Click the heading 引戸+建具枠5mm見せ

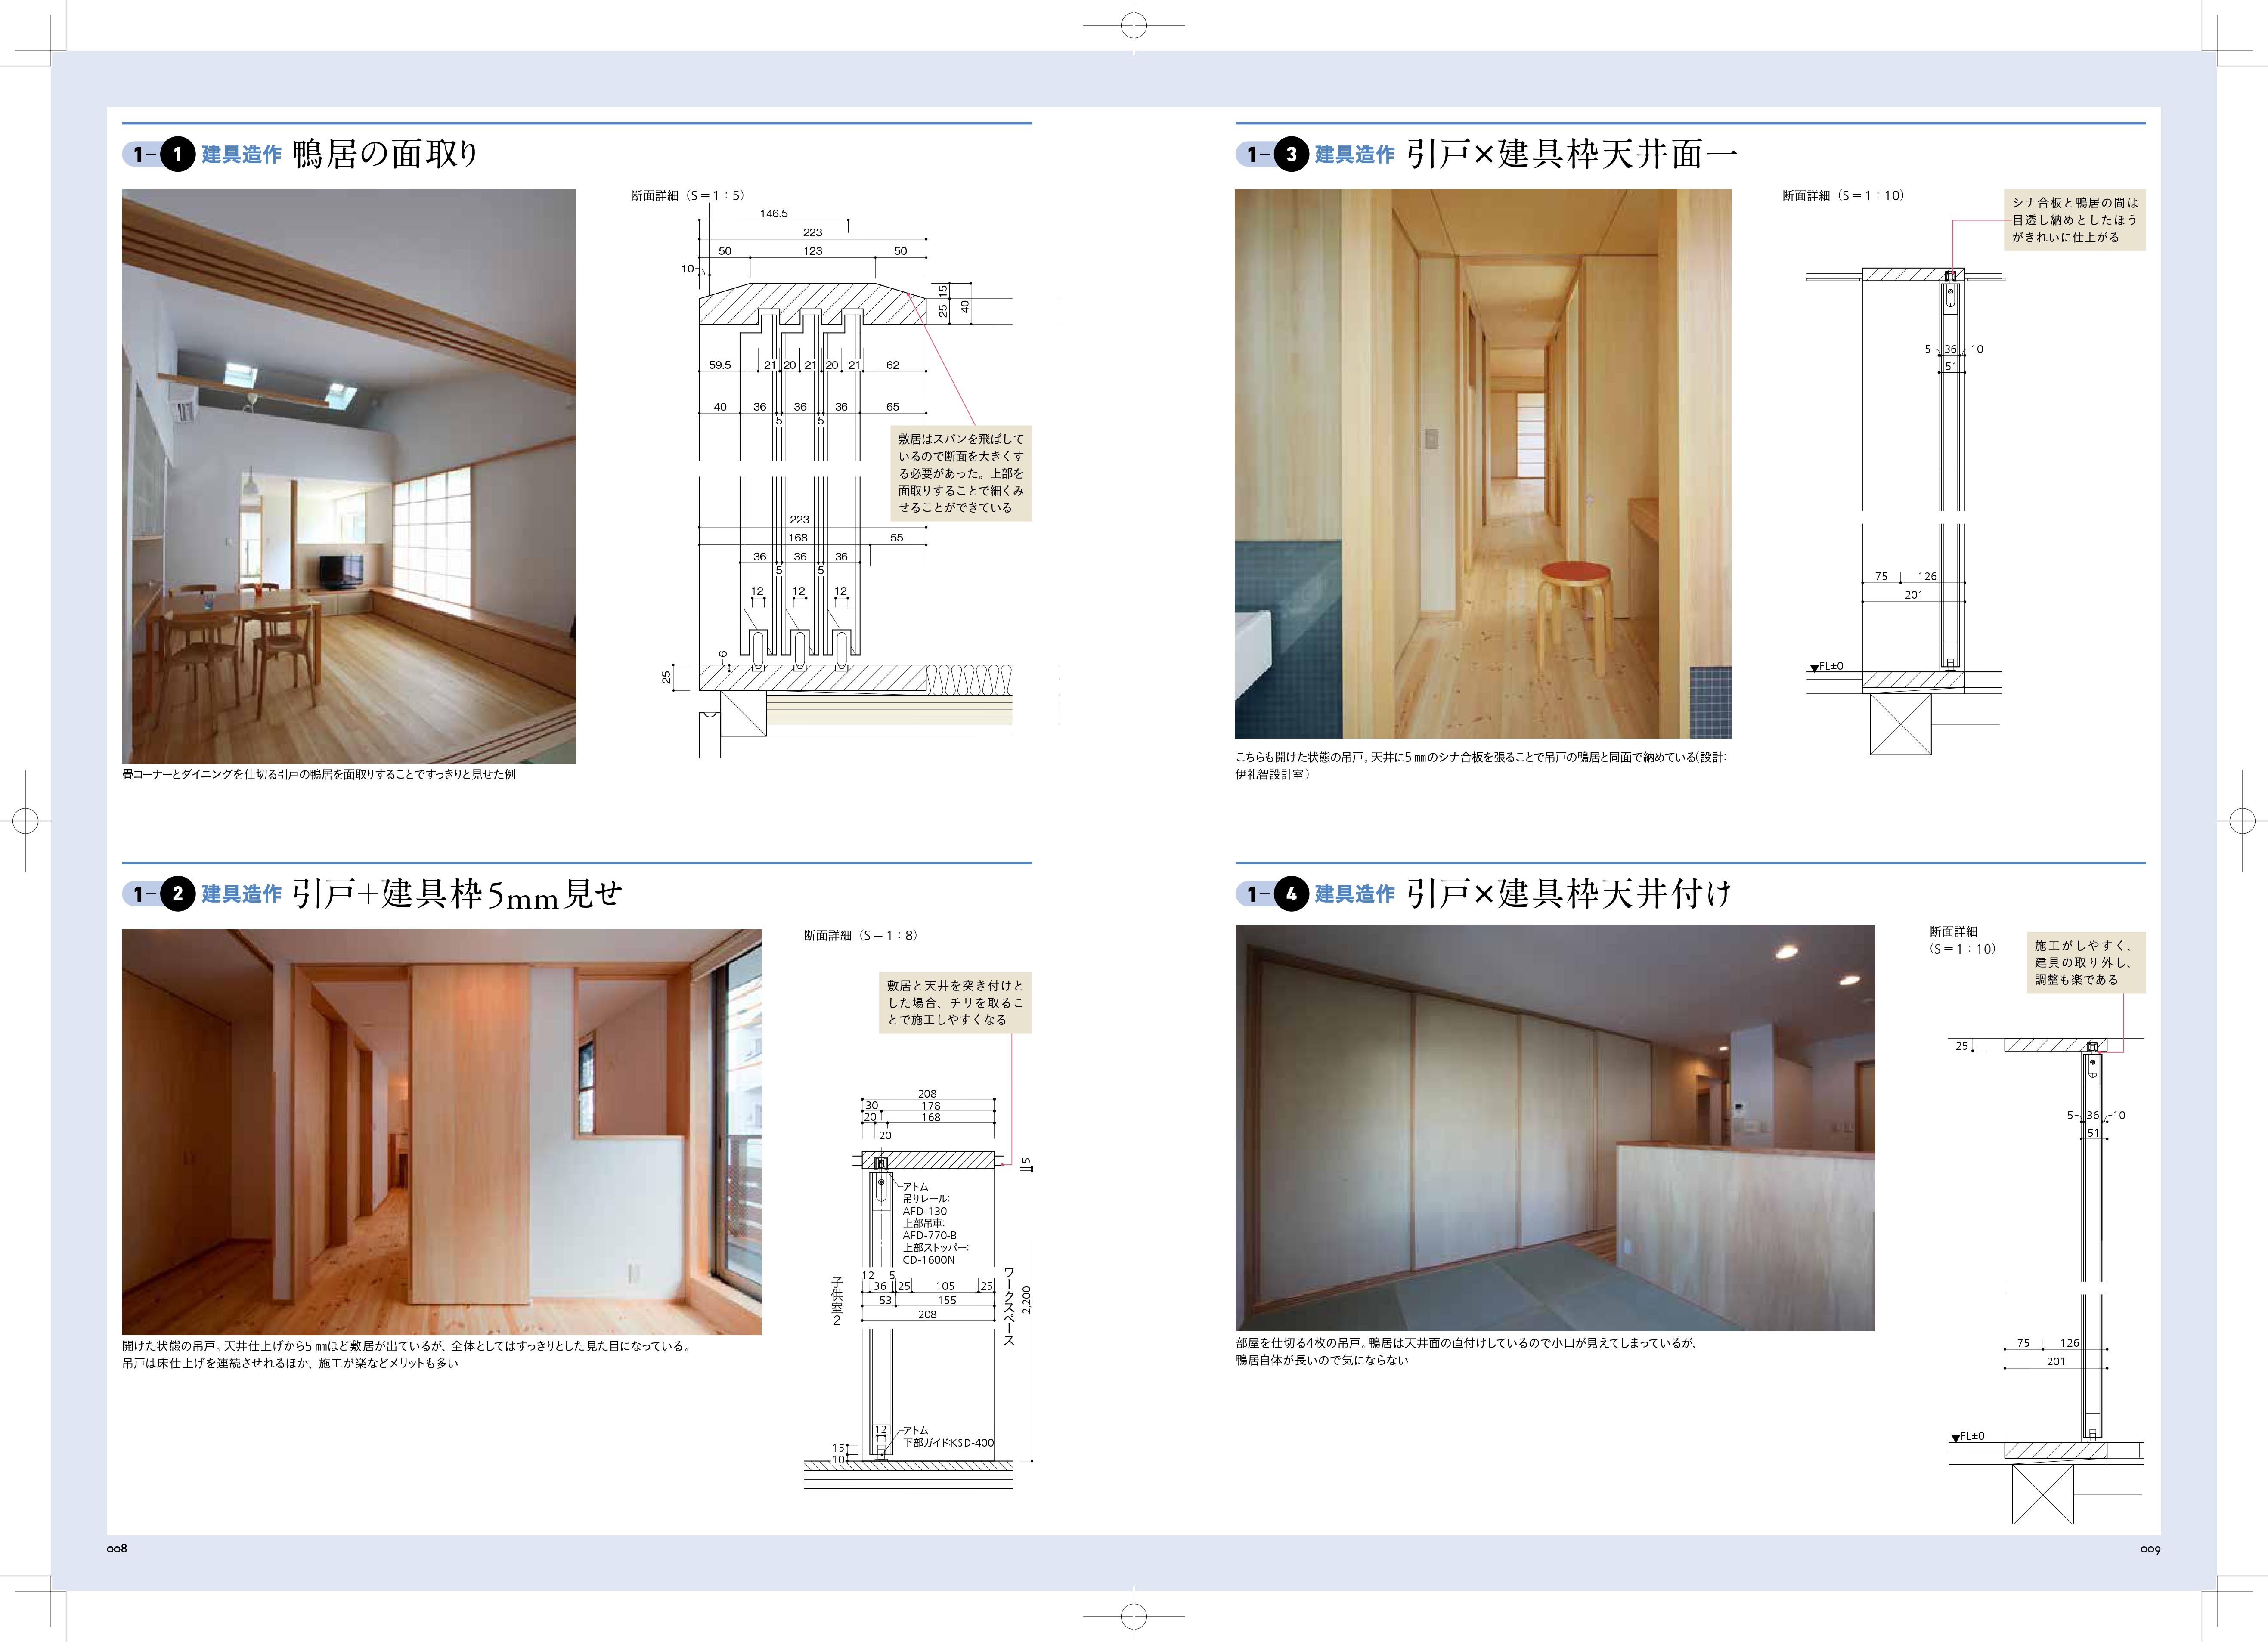[x=457, y=894]
